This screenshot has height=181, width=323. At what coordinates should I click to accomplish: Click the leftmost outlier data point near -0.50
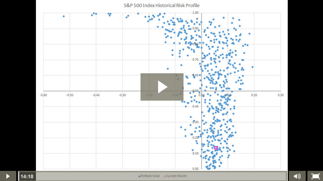pyautogui.click(x=64, y=16)
